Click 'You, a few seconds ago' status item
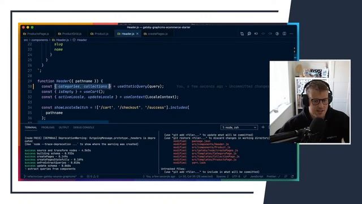 pyautogui.click(x=159, y=176)
